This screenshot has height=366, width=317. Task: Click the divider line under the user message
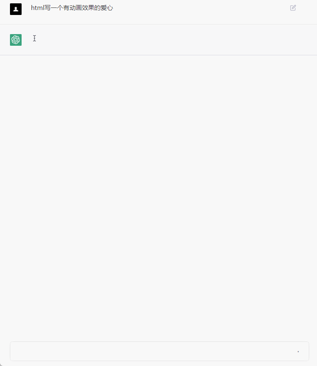pos(159,24)
